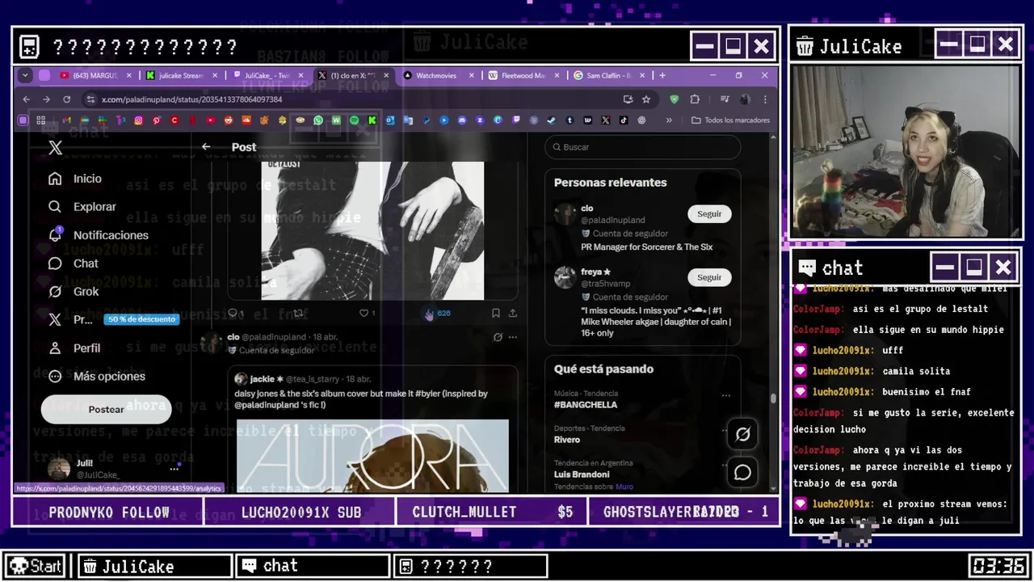
Task: Open the @tea_is_starry quoted post handle
Action: (311, 378)
